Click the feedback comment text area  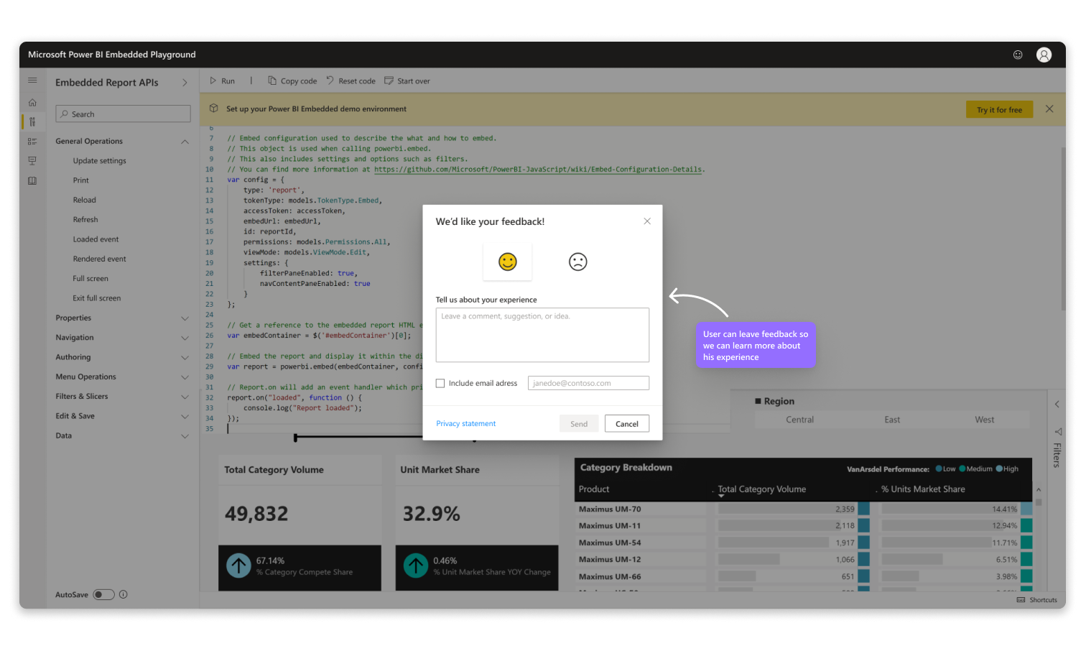point(542,335)
